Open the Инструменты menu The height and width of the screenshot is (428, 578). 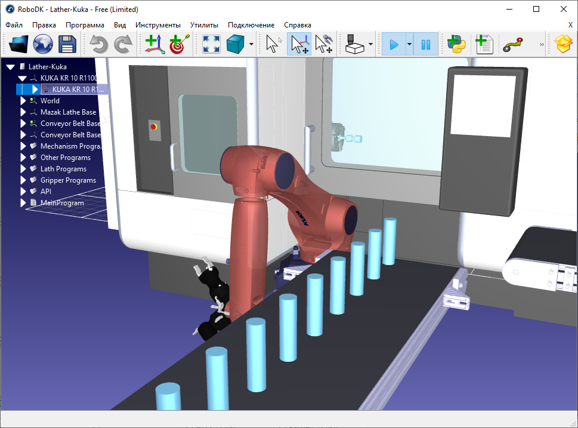pyautogui.click(x=157, y=25)
